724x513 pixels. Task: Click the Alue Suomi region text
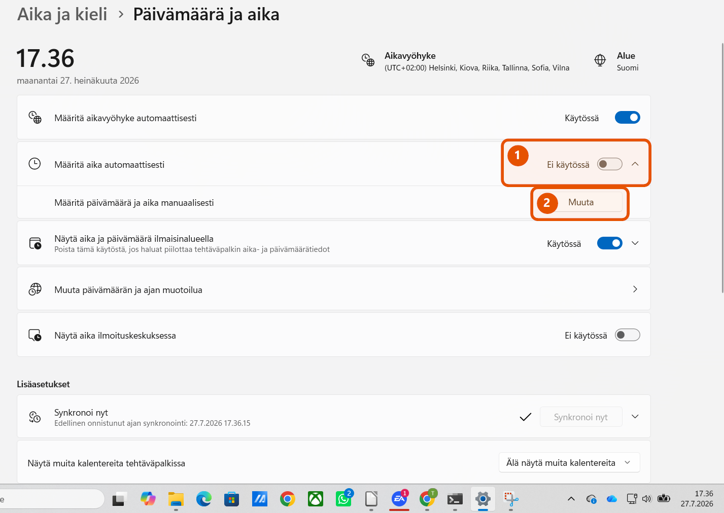click(628, 68)
